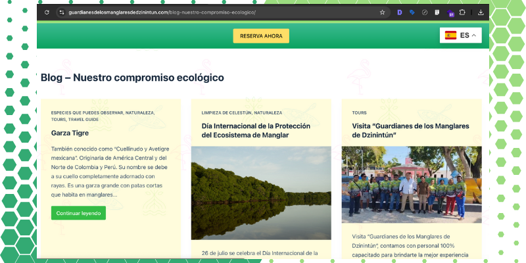The width and height of the screenshot is (526, 263).
Task: Expand the ES language dropdown
Action: [473, 36]
